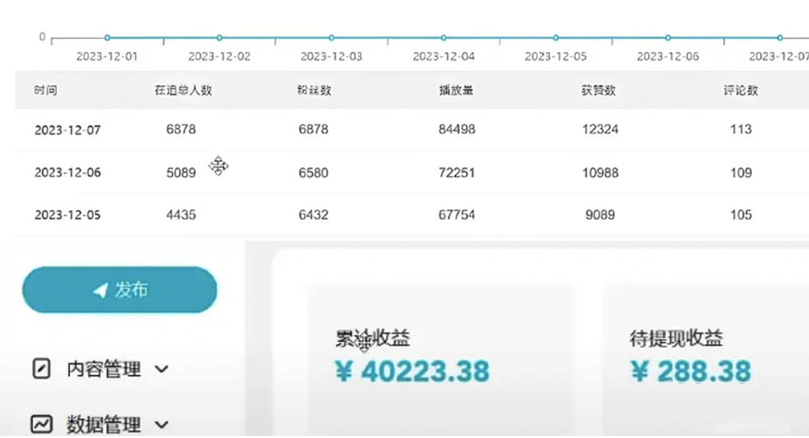
Task: Select the 2023-12-07 table row date
Action: [68, 130]
